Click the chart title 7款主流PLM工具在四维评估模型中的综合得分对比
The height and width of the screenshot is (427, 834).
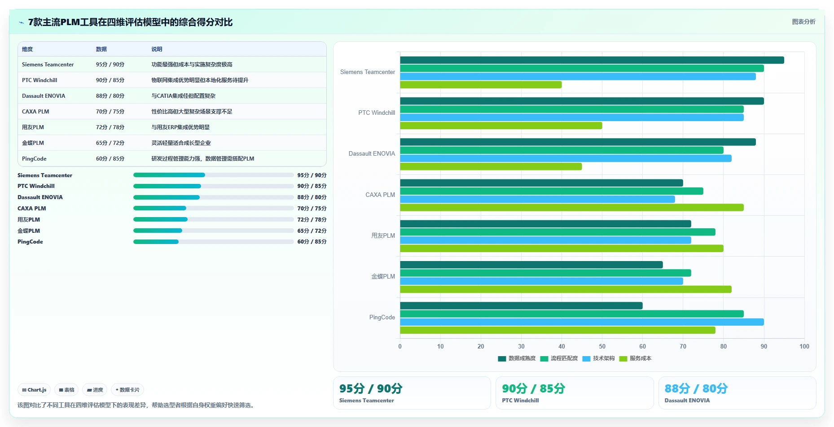tap(130, 22)
